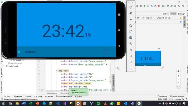Viewport: 188px width, 106px height.
Task: Click the ImageView tag in code editor
Action: (x=63, y=71)
